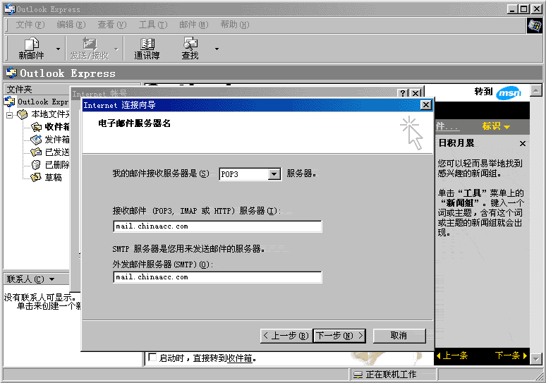Close the 日积月累 tip panel

pyautogui.click(x=522, y=143)
